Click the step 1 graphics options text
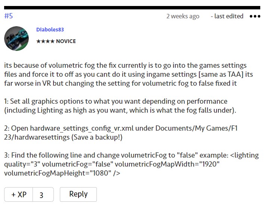This screenshot has width=264, height=210. click(120, 106)
